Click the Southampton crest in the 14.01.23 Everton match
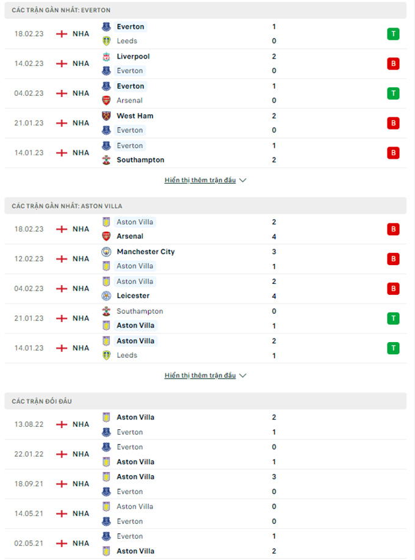415x560 pixels. (106, 160)
